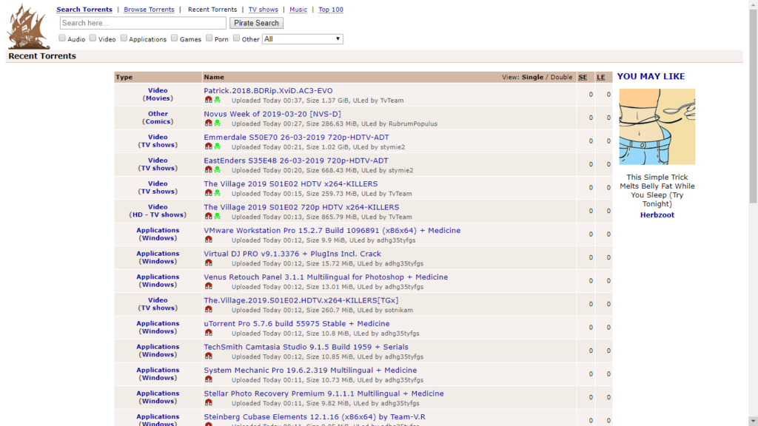
Task: Go to Search Torrents in top navigation
Action: pyautogui.click(x=84, y=9)
